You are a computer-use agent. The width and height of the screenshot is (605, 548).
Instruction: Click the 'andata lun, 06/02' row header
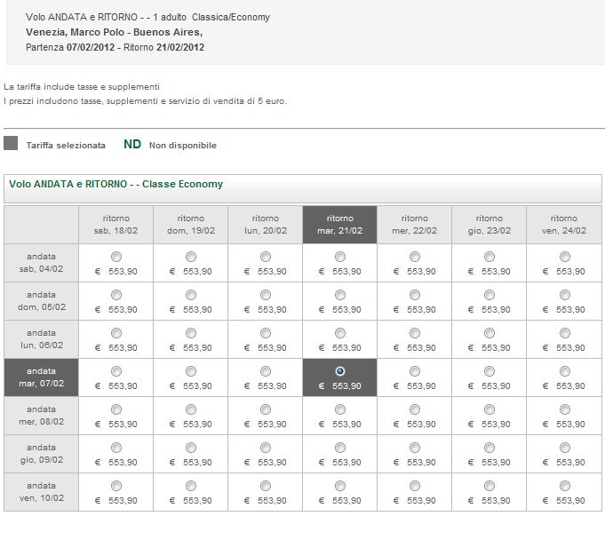point(41,339)
